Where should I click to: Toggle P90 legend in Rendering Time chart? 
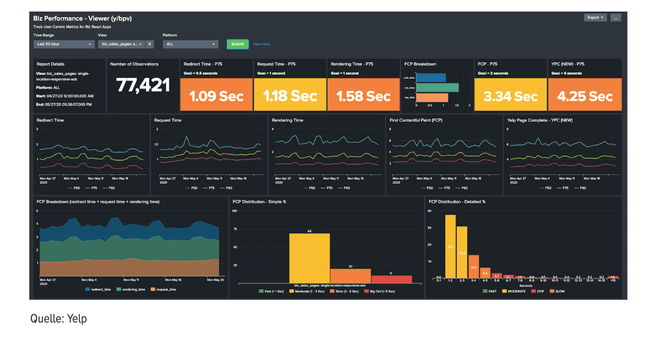(344, 188)
